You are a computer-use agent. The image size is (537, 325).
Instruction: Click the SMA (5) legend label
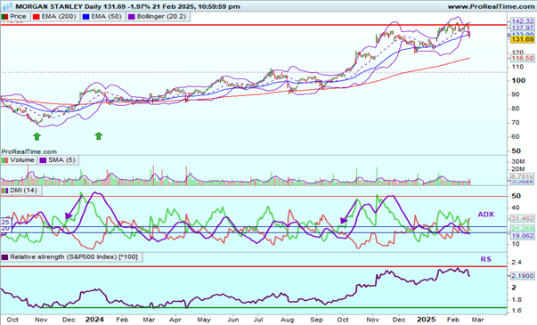click(x=61, y=160)
